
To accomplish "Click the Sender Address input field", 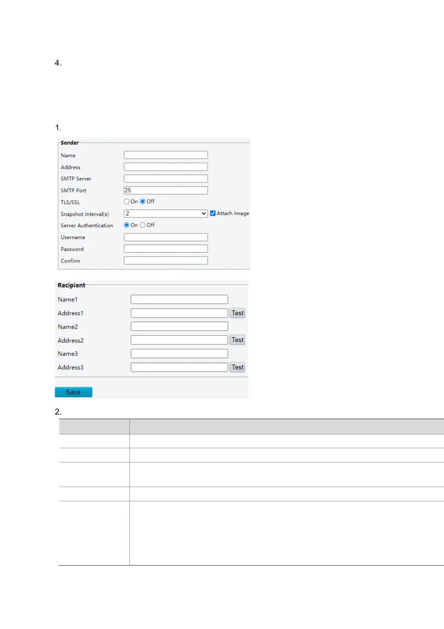I will [x=166, y=167].
